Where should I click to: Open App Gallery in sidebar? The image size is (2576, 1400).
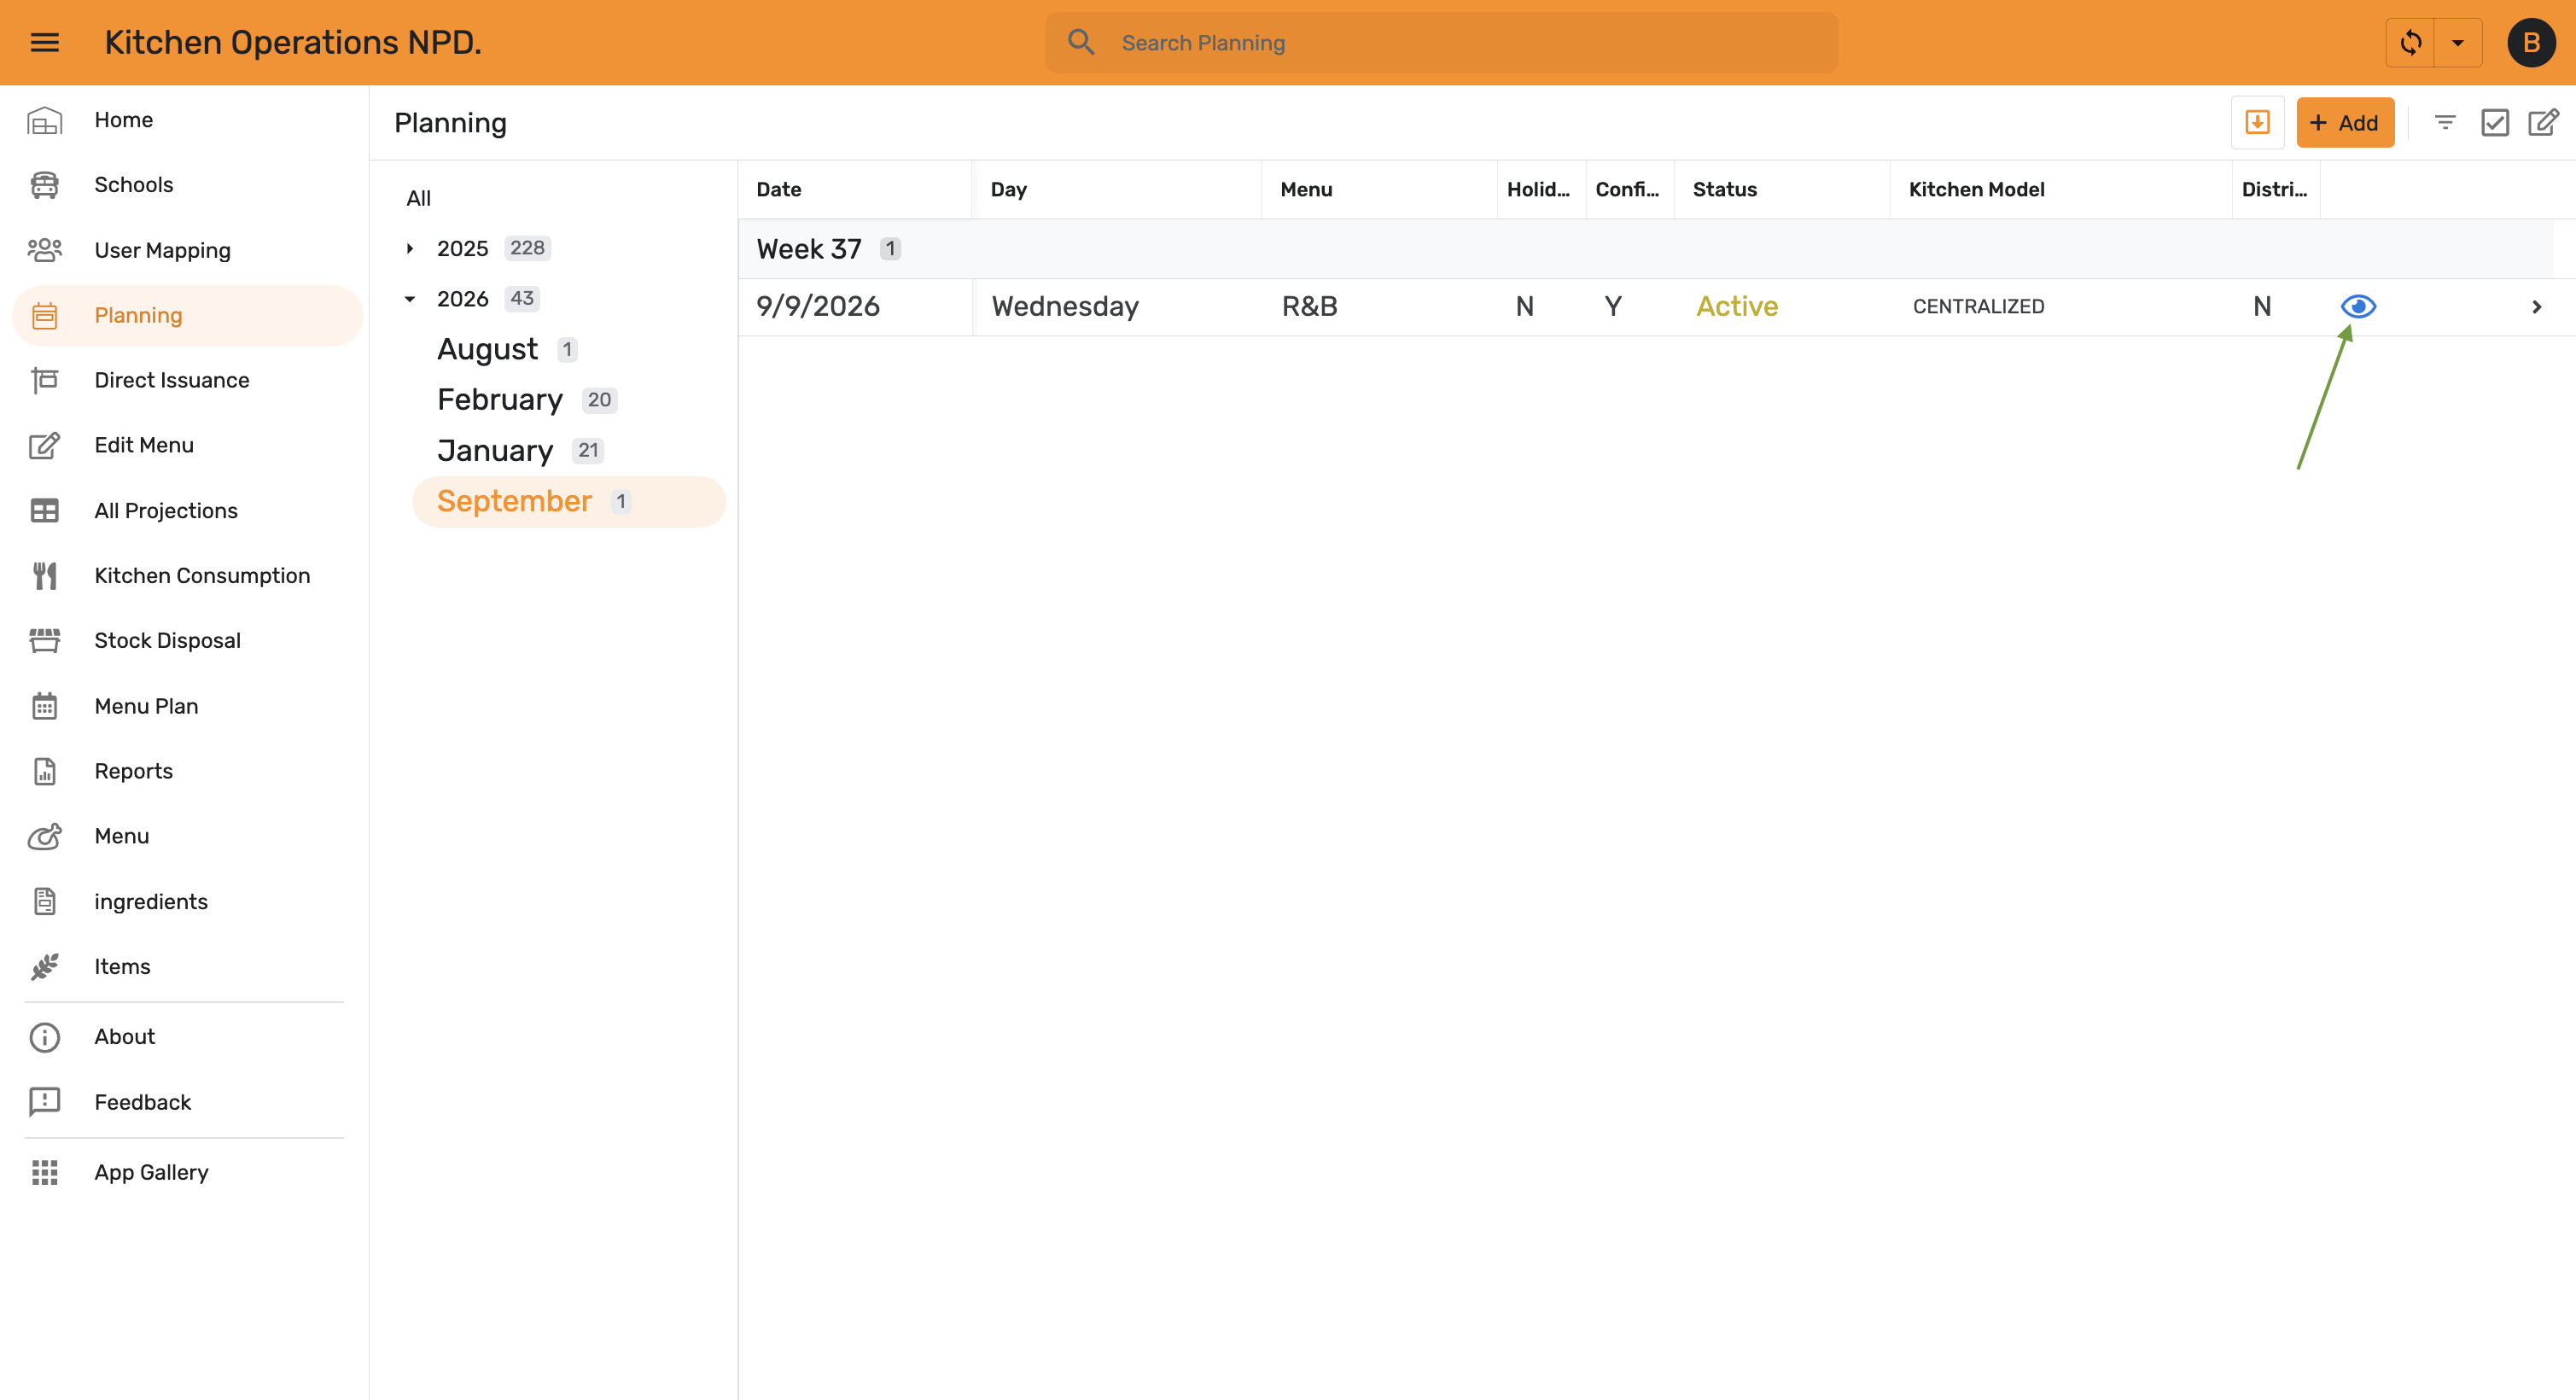(187, 1172)
